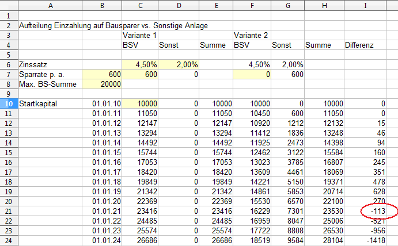
Task: Select column C header
Action: coord(139,6)
